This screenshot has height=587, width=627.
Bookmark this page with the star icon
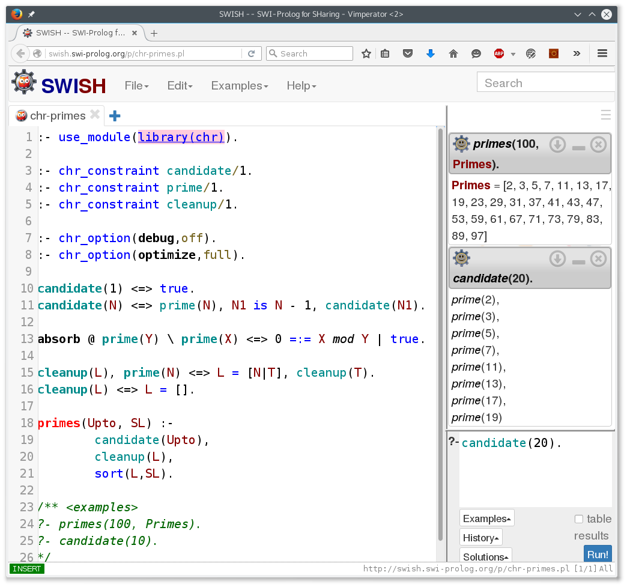point(366,53)
